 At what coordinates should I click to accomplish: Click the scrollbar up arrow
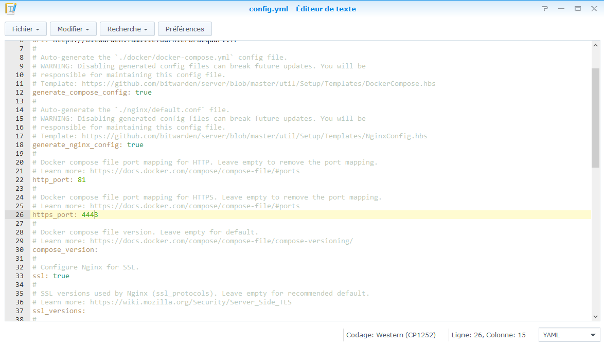point(596,45)
